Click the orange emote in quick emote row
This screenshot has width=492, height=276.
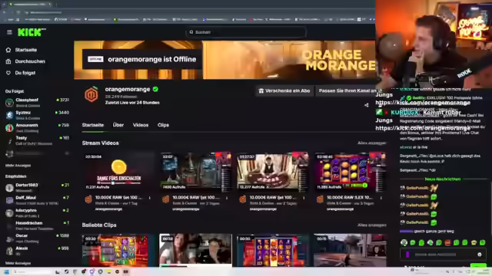pos(447,242)
